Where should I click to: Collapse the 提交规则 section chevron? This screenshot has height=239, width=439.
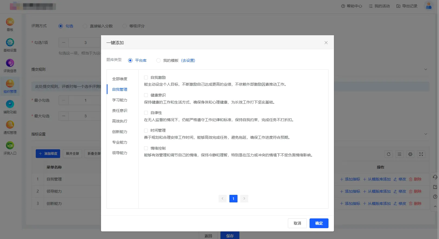[x=425, y=69]
